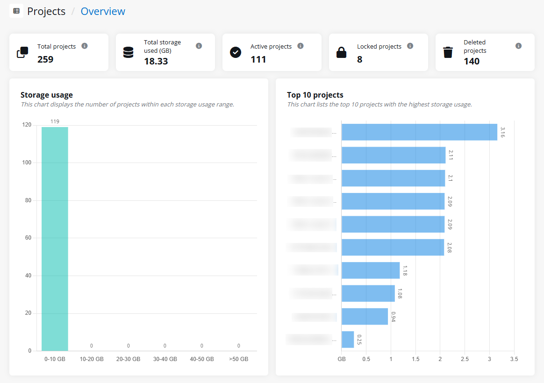Click the info icon beside Active projects

301,46
